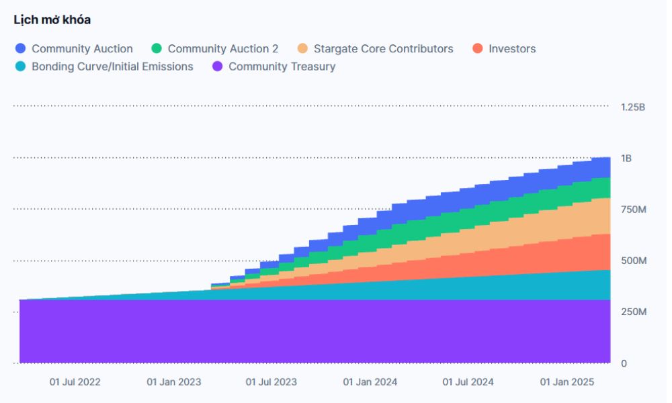Click the teal Bonding Curve legend dot

[x=20, y=66]
